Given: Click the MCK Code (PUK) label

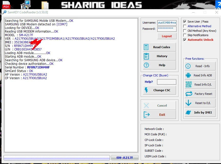Looking at the screenshot, I should [156, 134].
